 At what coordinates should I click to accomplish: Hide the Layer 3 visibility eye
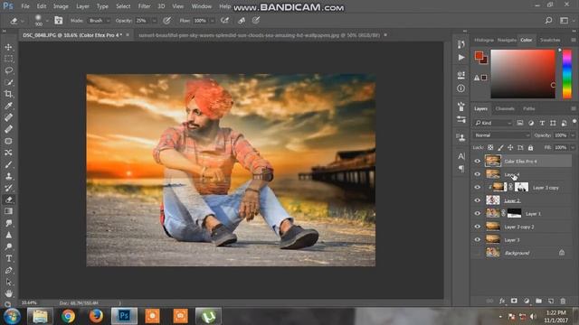[478, 240]
